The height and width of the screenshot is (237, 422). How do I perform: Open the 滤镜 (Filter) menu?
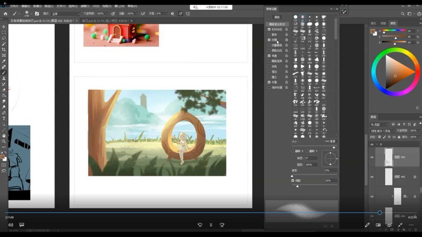pyautogui.click(x=85, y=6)
